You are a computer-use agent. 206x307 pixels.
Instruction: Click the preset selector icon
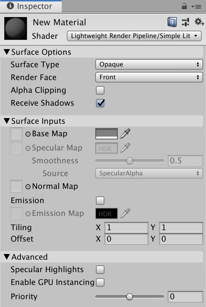pos(185,22)
